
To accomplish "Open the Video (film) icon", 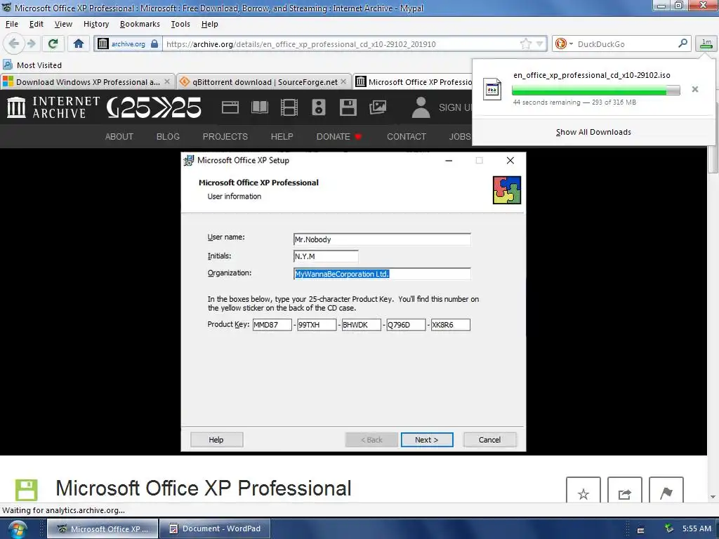I will 289,107.
